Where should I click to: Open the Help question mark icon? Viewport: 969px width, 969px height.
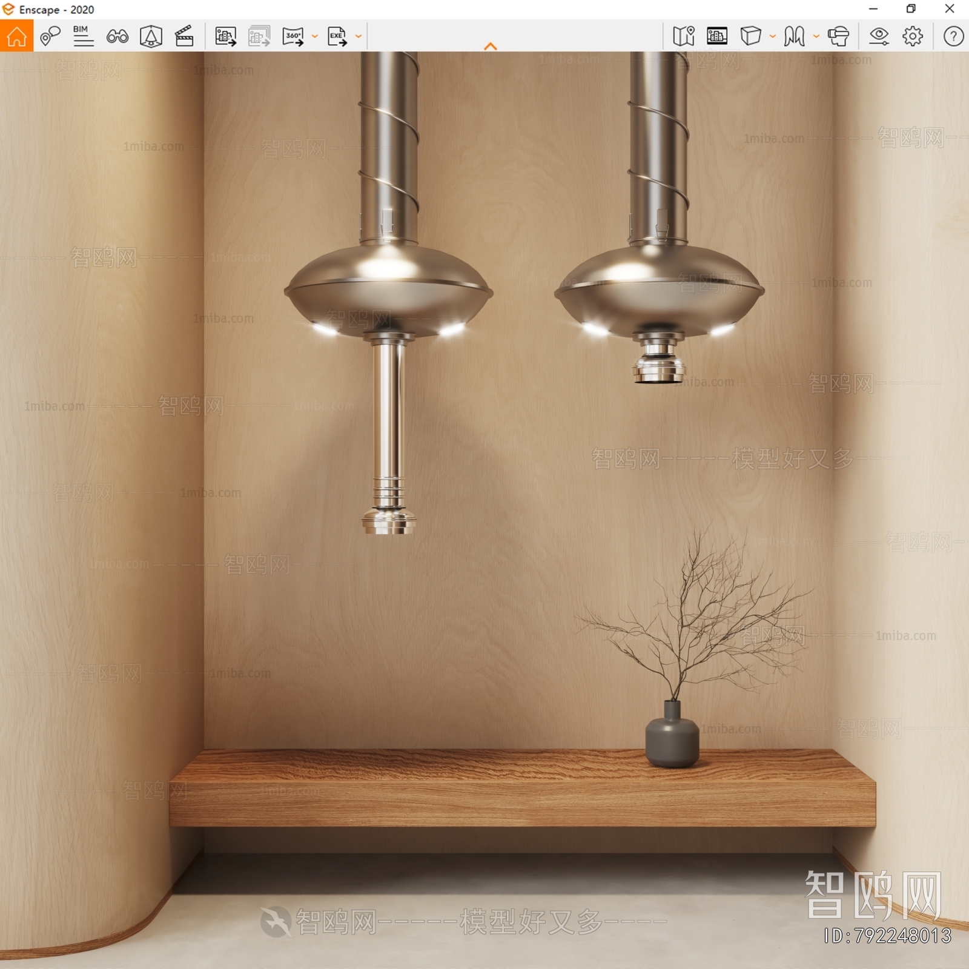tap(953, 36)
